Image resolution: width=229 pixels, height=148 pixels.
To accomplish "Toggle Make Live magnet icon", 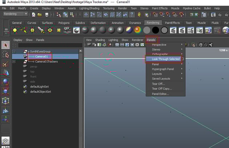I will [x=181, y=15].
